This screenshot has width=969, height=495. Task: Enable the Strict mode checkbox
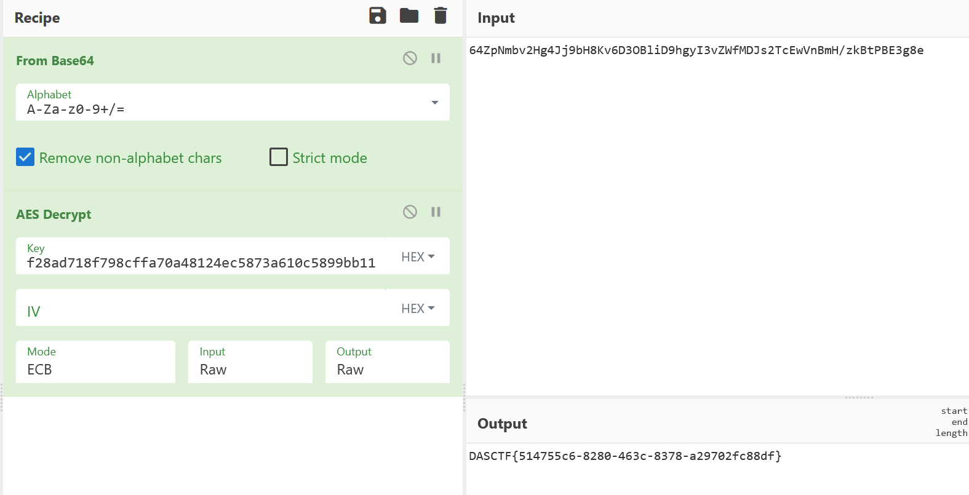[x=279, y=157]
